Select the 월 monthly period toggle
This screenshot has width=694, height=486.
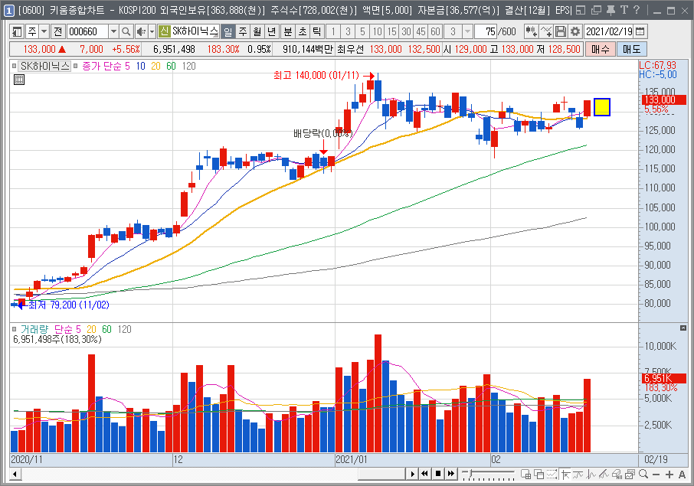coord(257,31)
